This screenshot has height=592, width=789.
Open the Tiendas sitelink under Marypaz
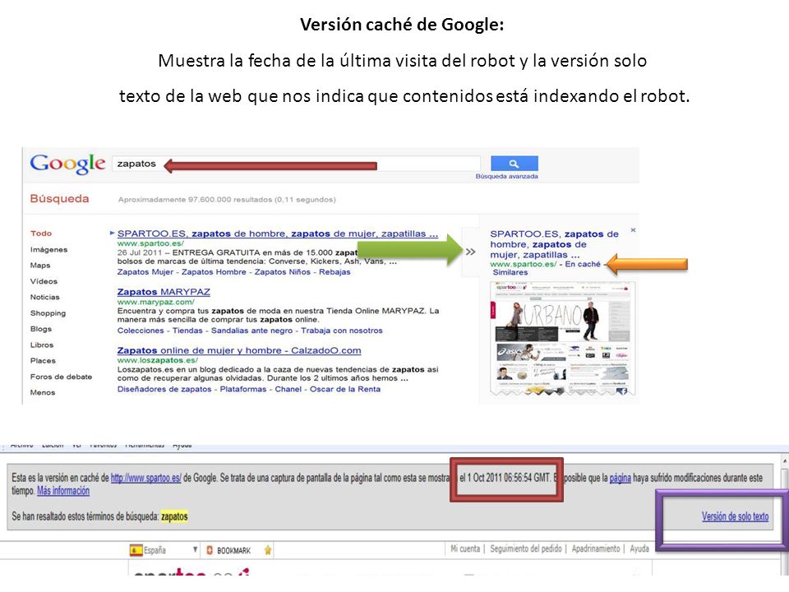click(187, 331)
